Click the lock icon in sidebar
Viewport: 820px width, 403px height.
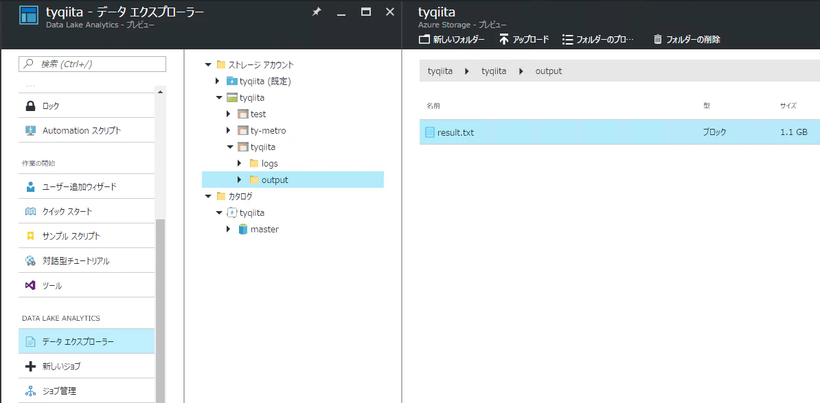point(30,106)
